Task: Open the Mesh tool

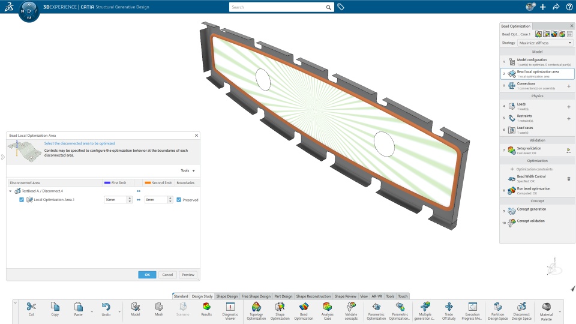Action: click(x=159, y=308)
